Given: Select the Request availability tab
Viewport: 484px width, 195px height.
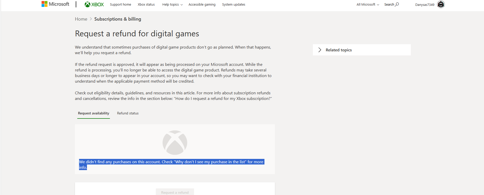Looking at the screenshot, I should (x=94, y=113).
